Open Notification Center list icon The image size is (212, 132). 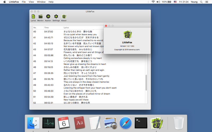[x=206, y=2]
